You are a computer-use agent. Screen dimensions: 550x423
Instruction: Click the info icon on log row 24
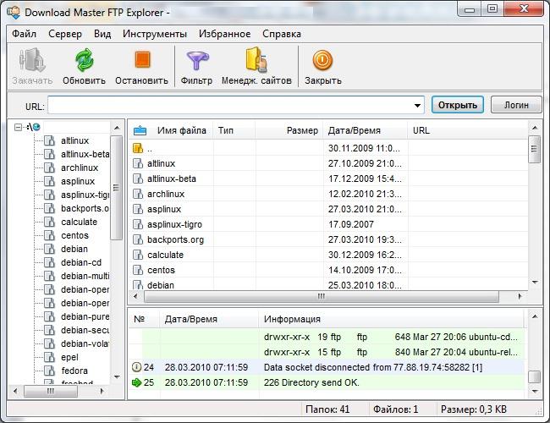[136, 367]
